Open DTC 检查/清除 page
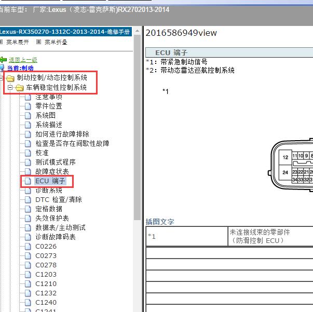Viewport: 313px width, 312px height. click(59, 200)
